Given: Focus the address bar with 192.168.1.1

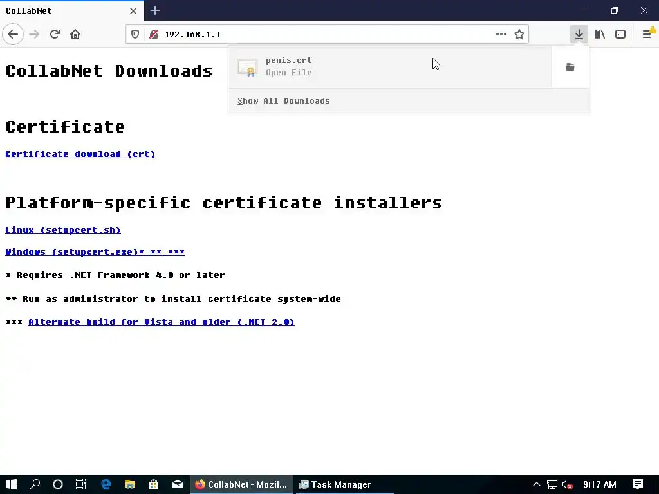Looking at the screenshot, I should pyautogui.click(x=326, y=34).
